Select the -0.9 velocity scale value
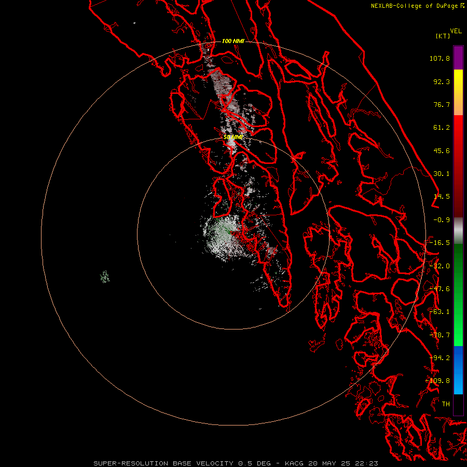 click(x=442, y=220)
